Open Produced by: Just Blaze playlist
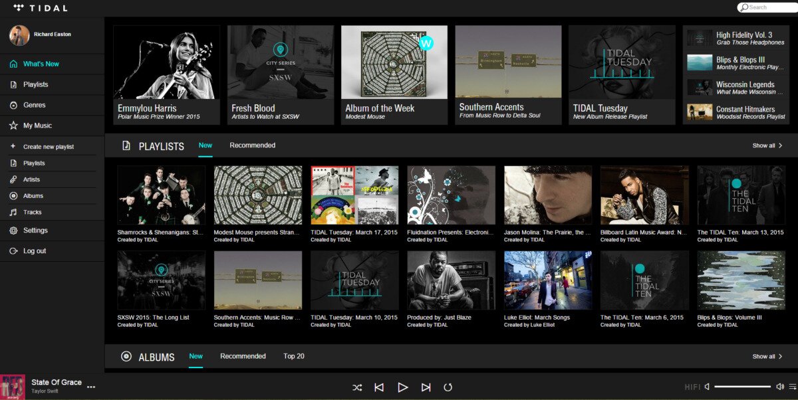Screen dimensions: 798x400 pyautogui.click(x=451, y=280)
